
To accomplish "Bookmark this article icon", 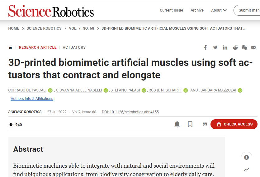I will 190,124.
